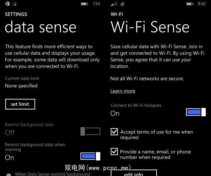This screenshot has width=211, height=176.
Task: Tap the edit info button
Action: [134, 173]
